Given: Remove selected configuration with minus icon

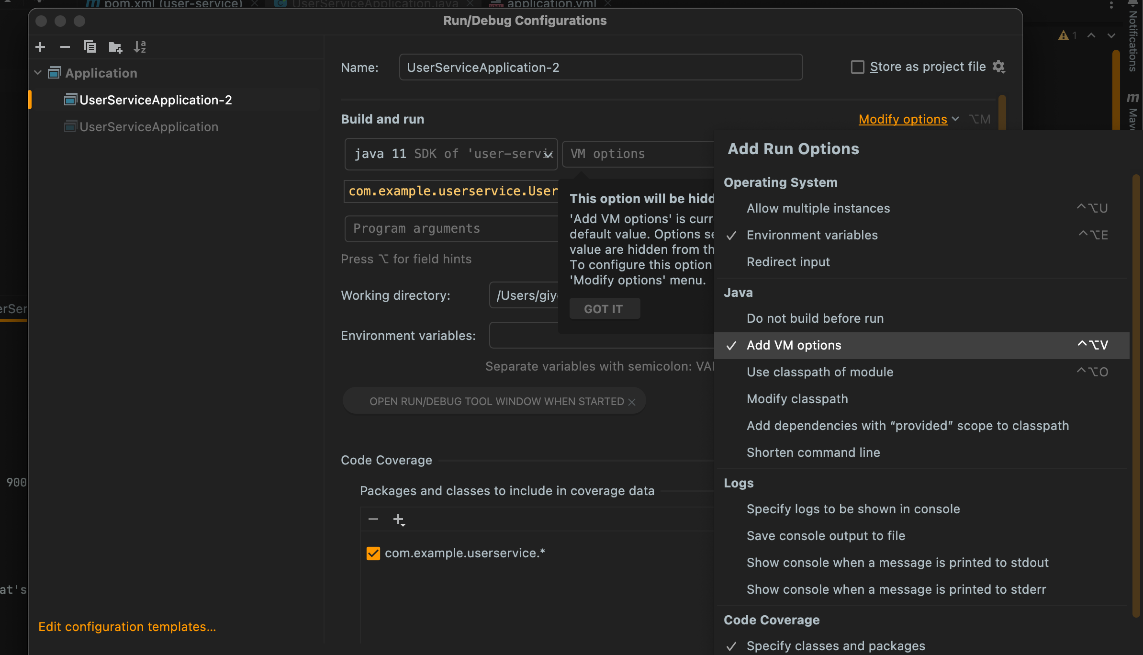Looking at the screenshot, I should click(65, 47).
